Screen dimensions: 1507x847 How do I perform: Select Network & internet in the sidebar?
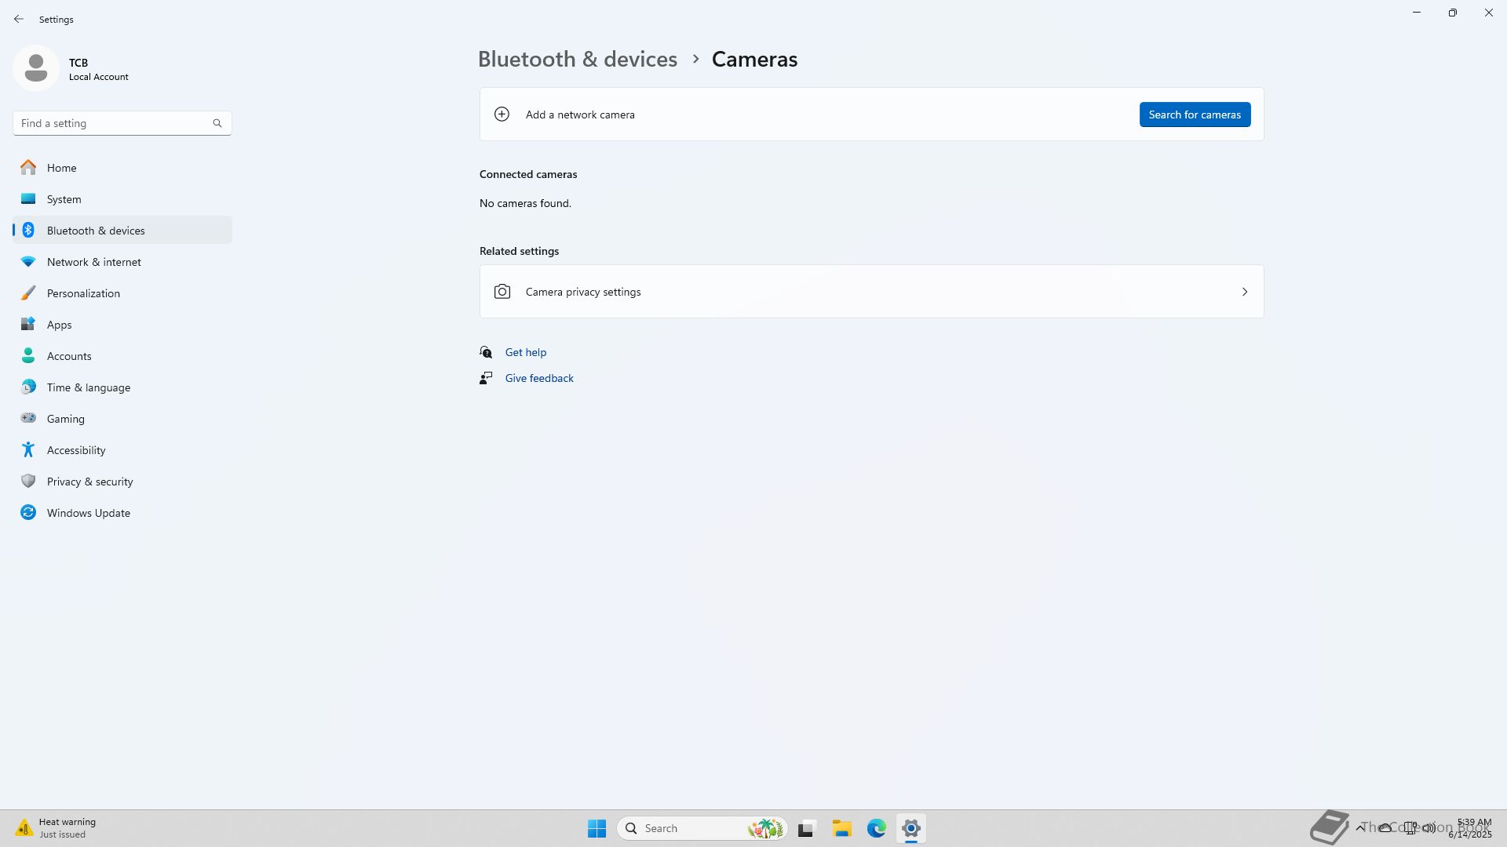93,262
